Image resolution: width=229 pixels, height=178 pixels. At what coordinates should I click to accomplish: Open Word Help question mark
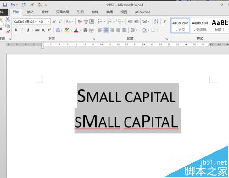[222, 5]
